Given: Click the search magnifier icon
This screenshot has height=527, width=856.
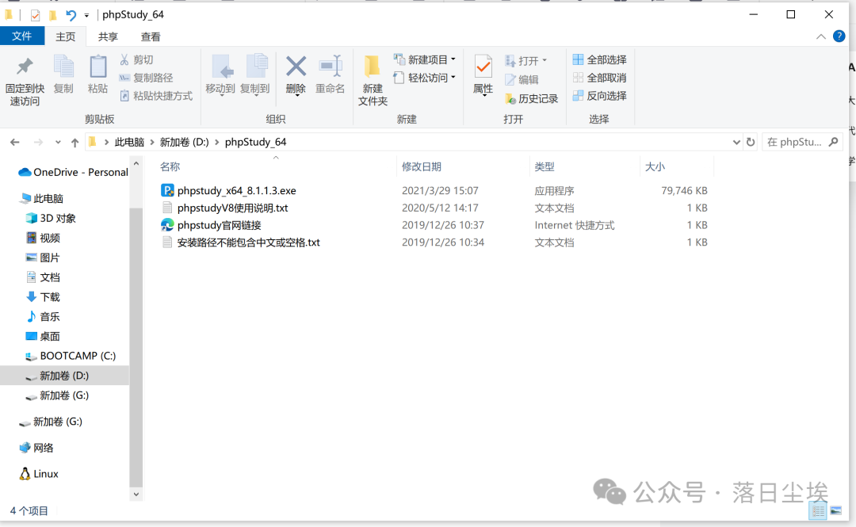Looking at the screenshot, I should 833,142.
